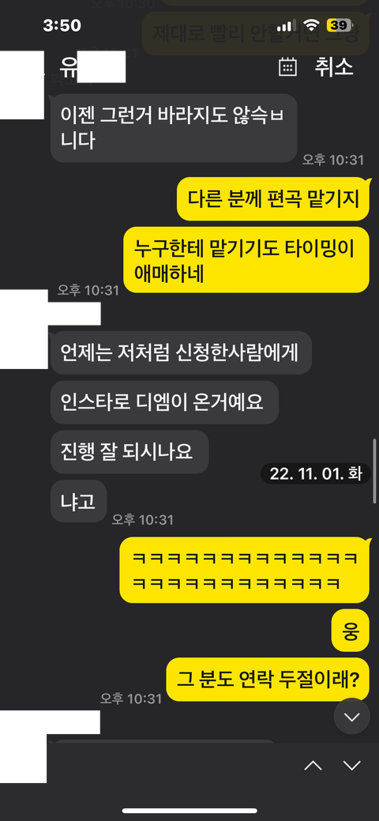Tap the battery indicator showing 39
Screen dimensions: 379x821
pos(340,25)
